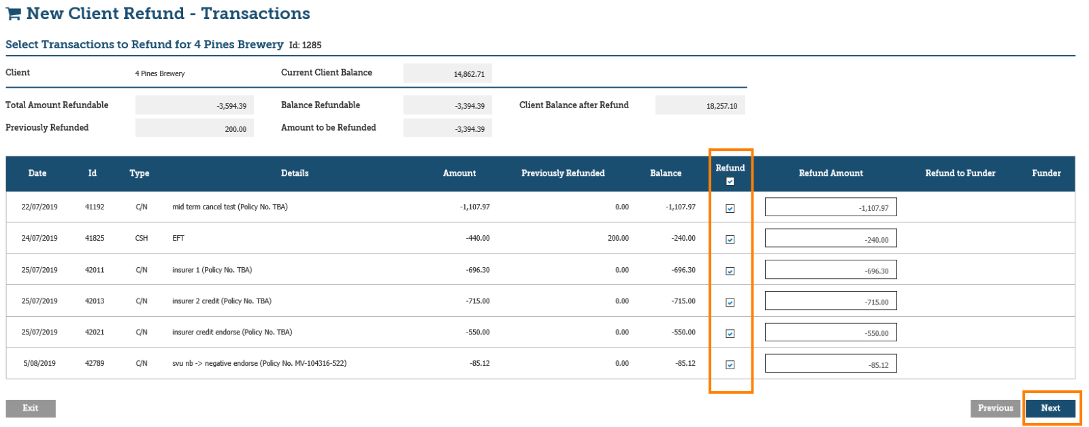Click the Previous button
The width and height of the screenshot is (1089, 427).
[x=995, y=408]
